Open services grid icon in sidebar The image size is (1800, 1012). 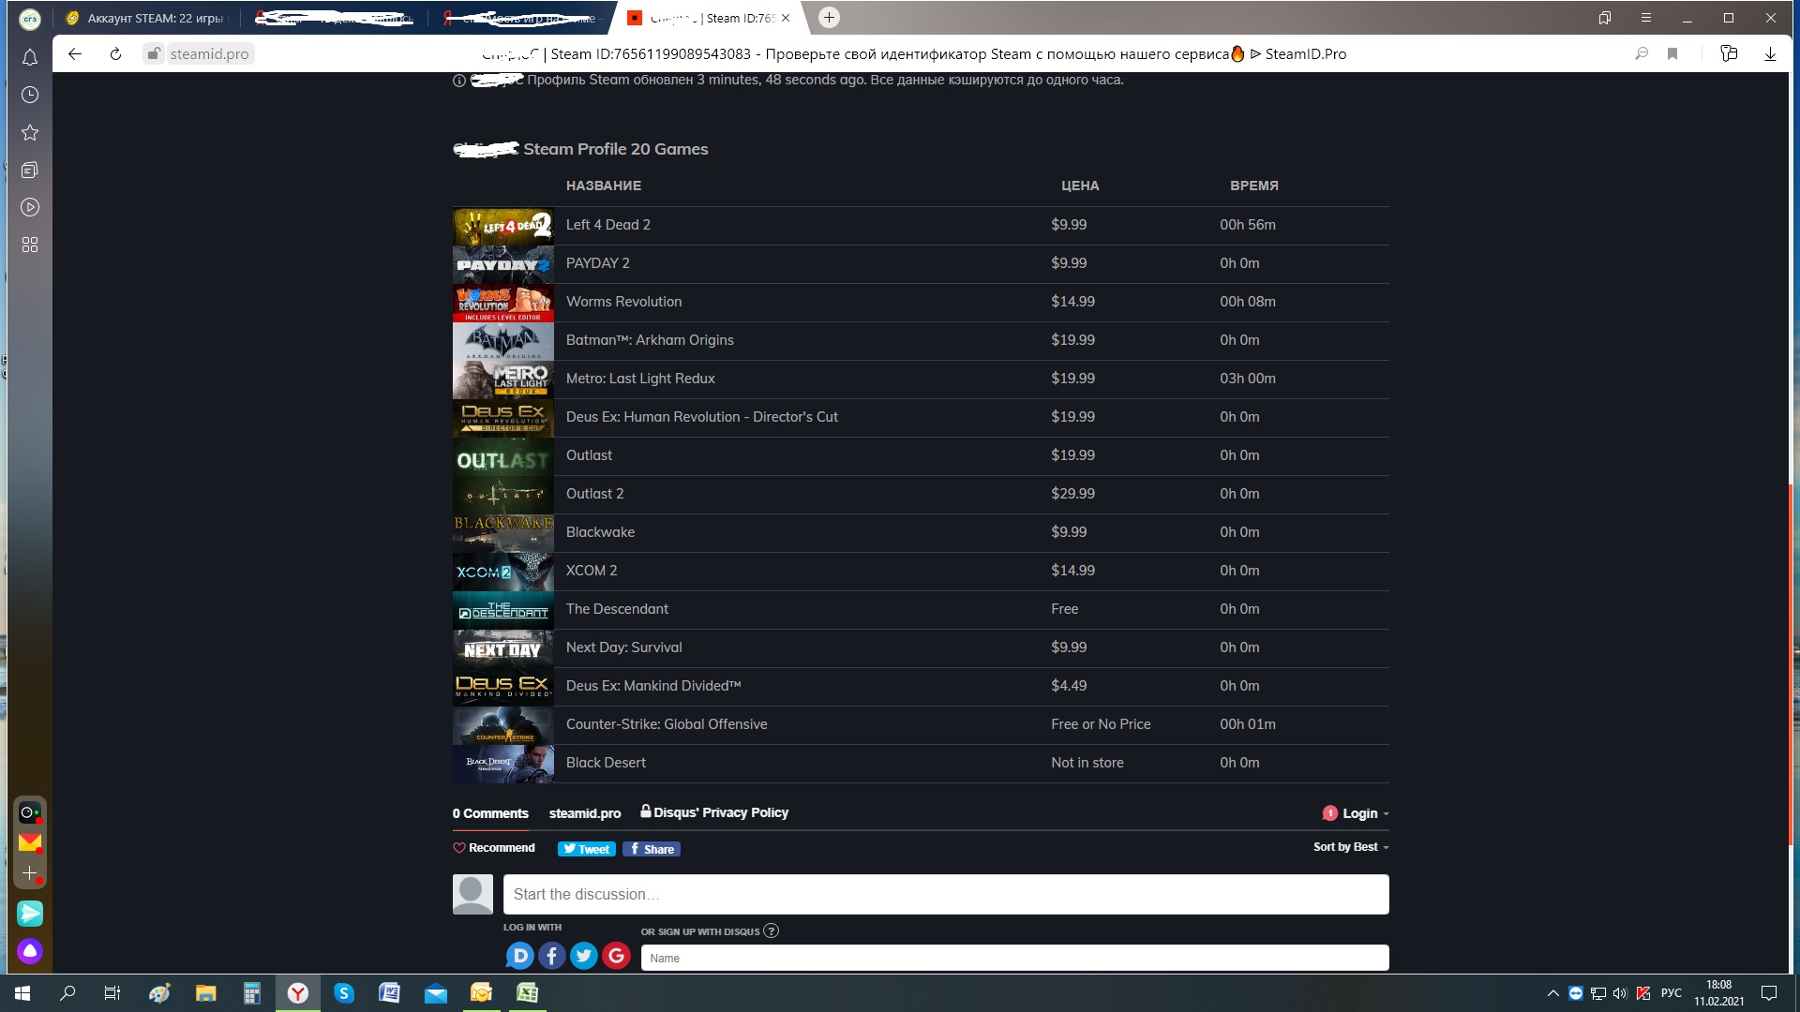[x=30, y=245]
